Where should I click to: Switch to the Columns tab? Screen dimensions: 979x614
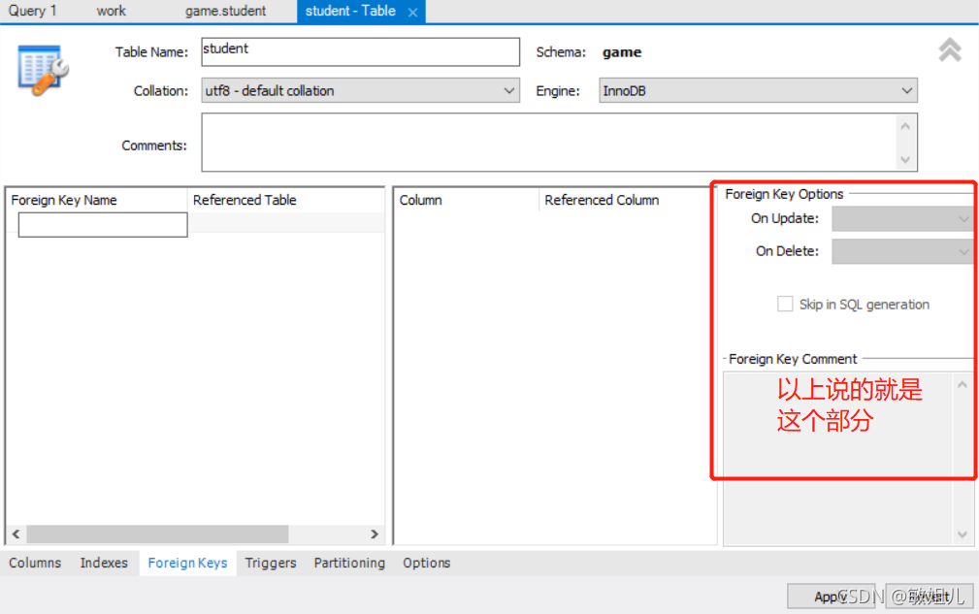[35, 563]
